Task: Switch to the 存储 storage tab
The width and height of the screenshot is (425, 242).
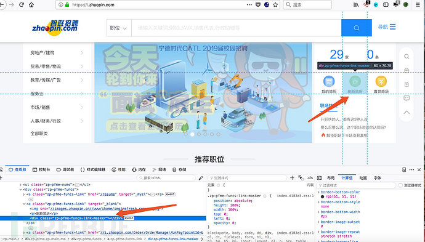Action: click(179, 169)
